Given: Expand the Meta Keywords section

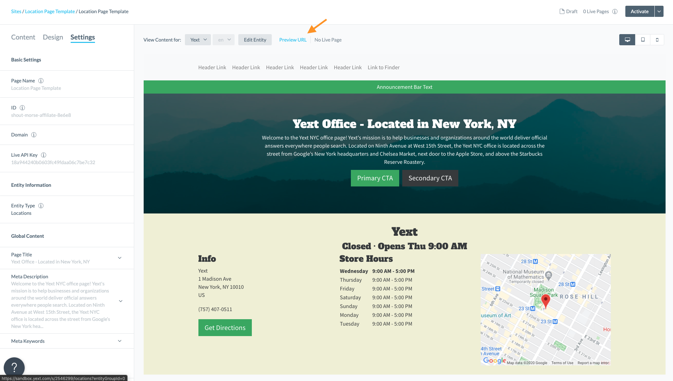Looking at the screenshot, I should (120, 341).
